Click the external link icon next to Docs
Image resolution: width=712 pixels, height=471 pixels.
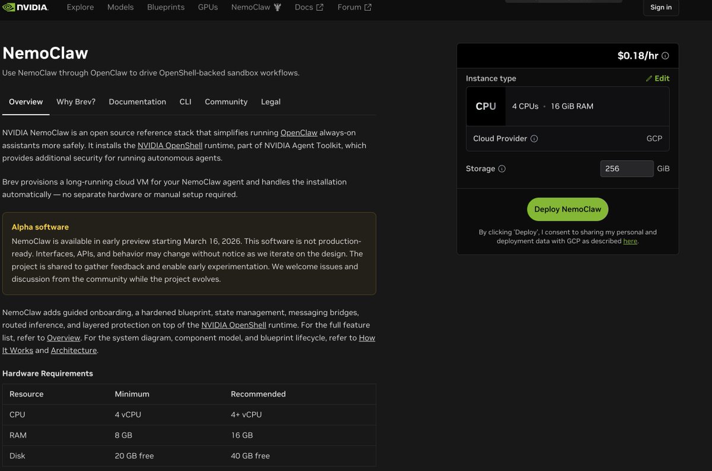pos(320,7)
